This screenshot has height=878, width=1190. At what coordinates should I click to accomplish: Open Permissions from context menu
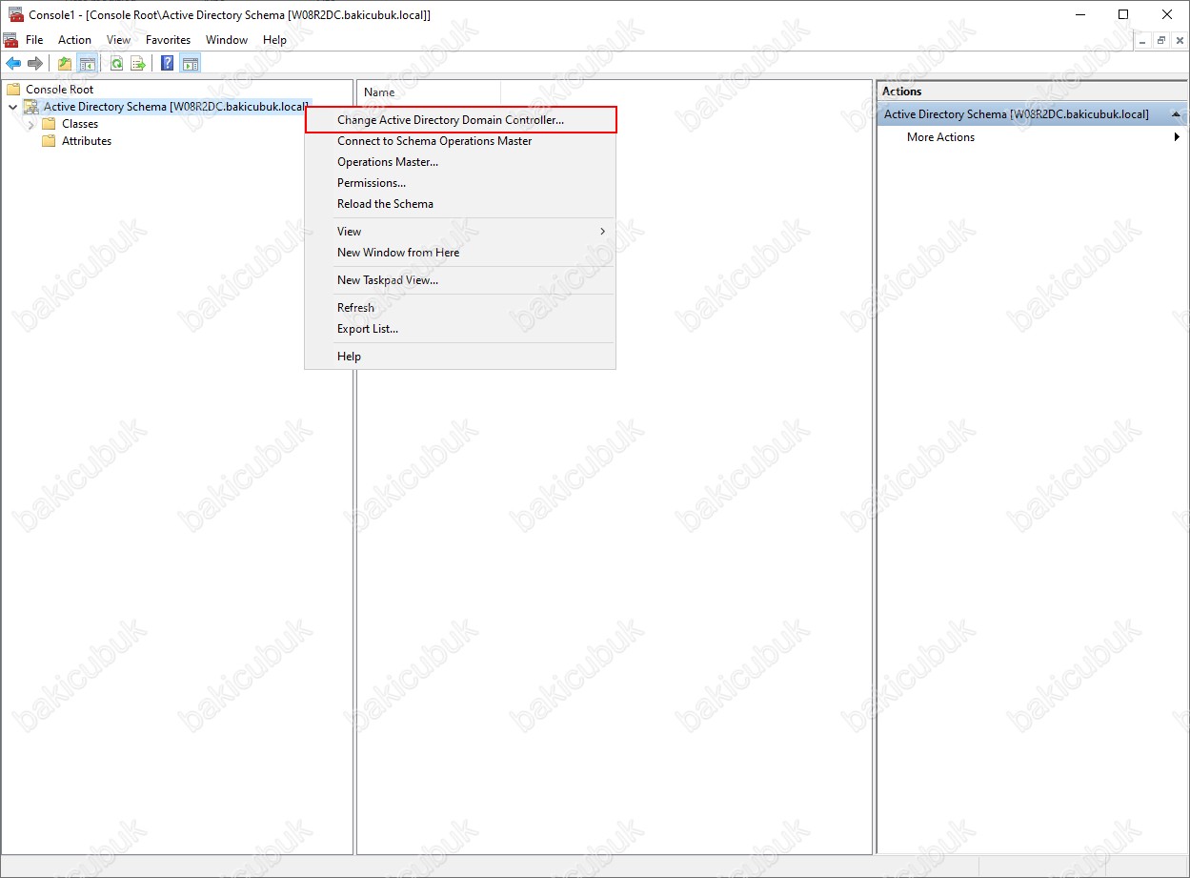(460, 183)
